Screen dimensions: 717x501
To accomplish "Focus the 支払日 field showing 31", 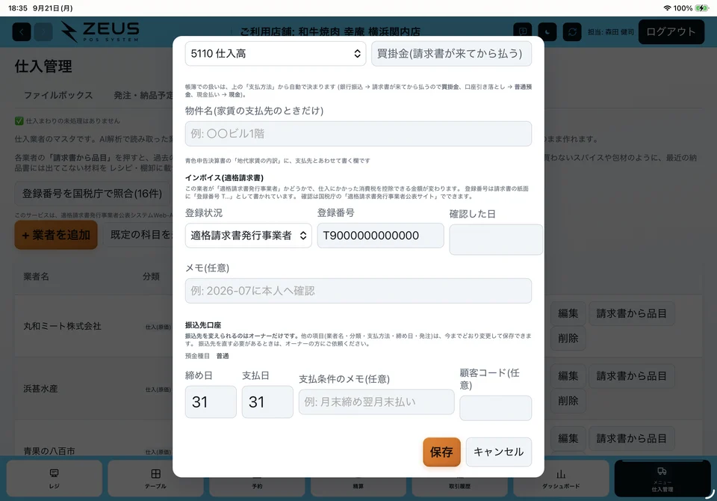I will (x=267, y=402).
